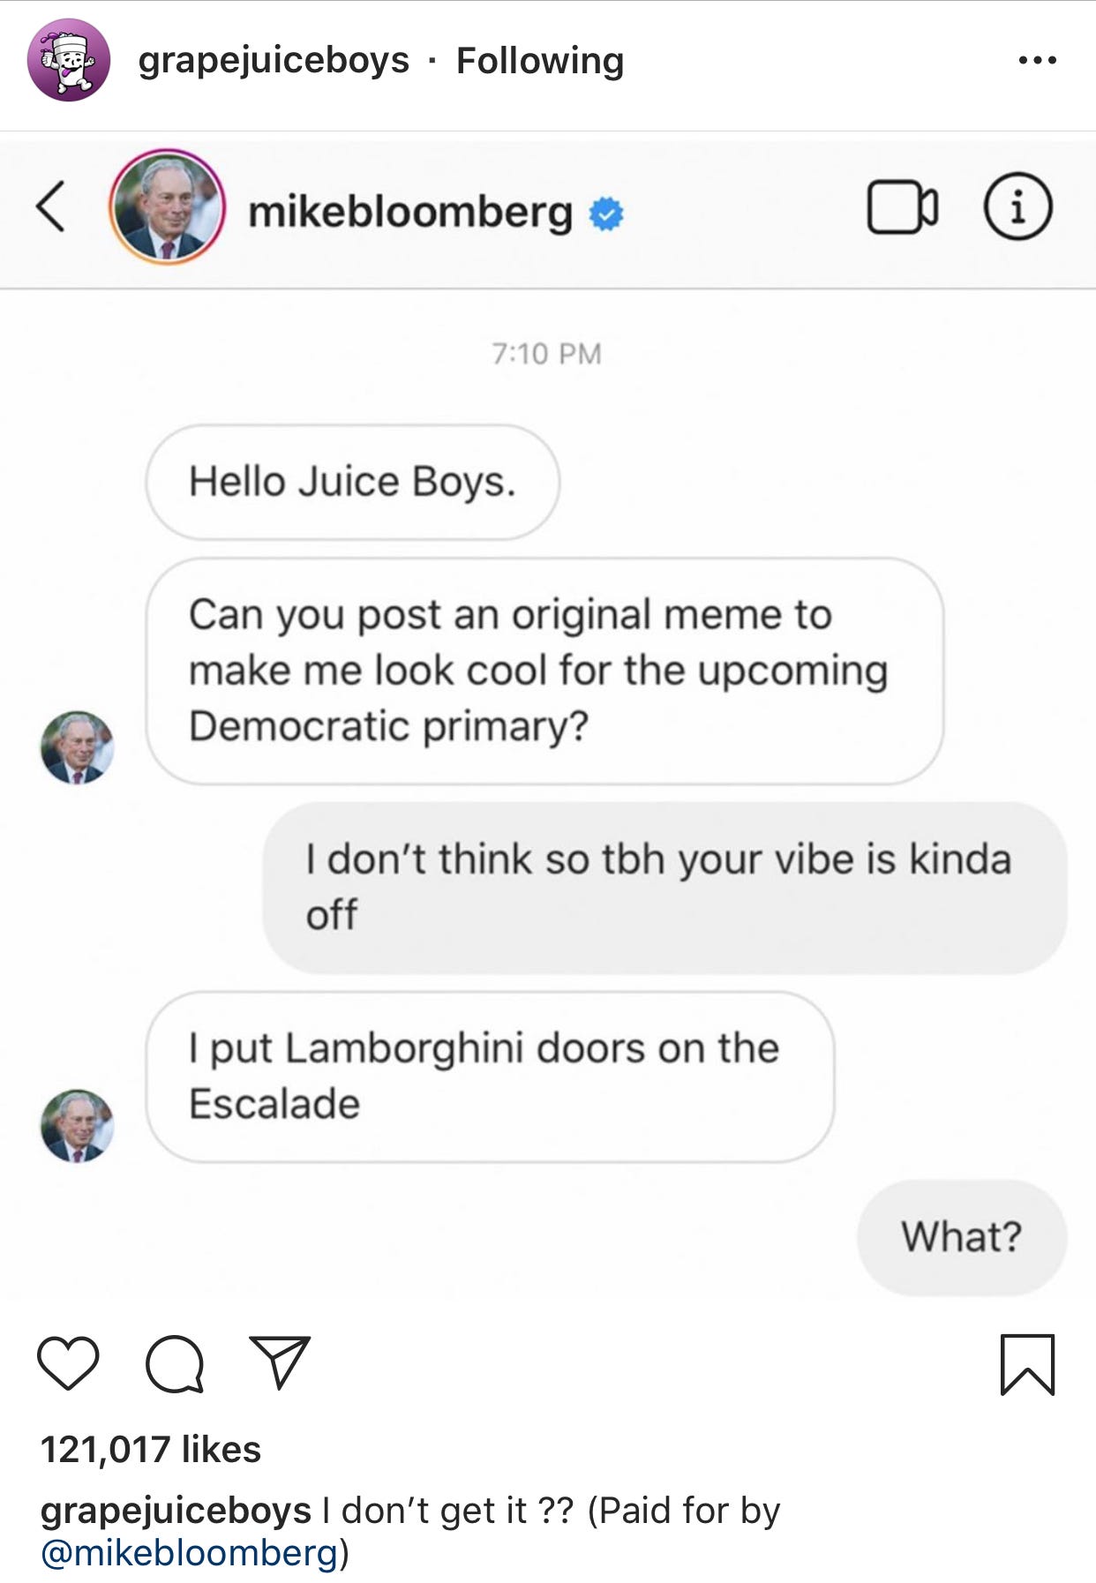Tap the avatar beside the Escalade message
1096x1583 pixels.
(77, 1125)
